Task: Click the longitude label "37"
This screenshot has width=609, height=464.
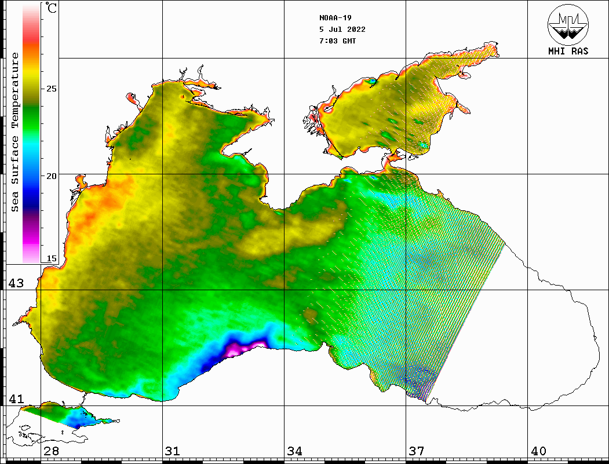Action: tap(417, 451)
